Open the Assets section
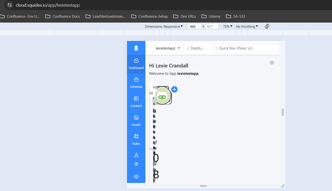Screen dimensions: 332x191 click(x=136, y=120)
